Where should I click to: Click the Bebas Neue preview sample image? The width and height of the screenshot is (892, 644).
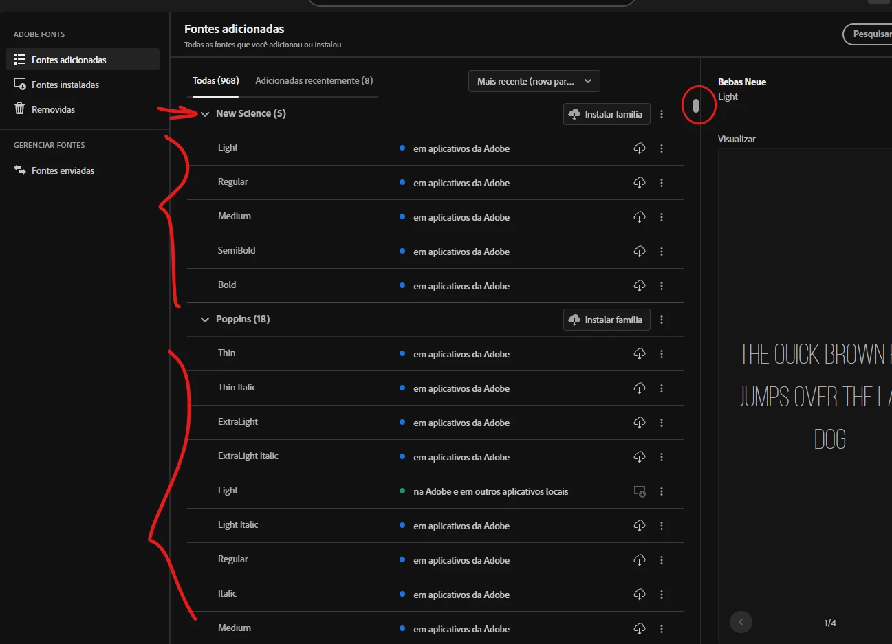[x=805, y=397]
